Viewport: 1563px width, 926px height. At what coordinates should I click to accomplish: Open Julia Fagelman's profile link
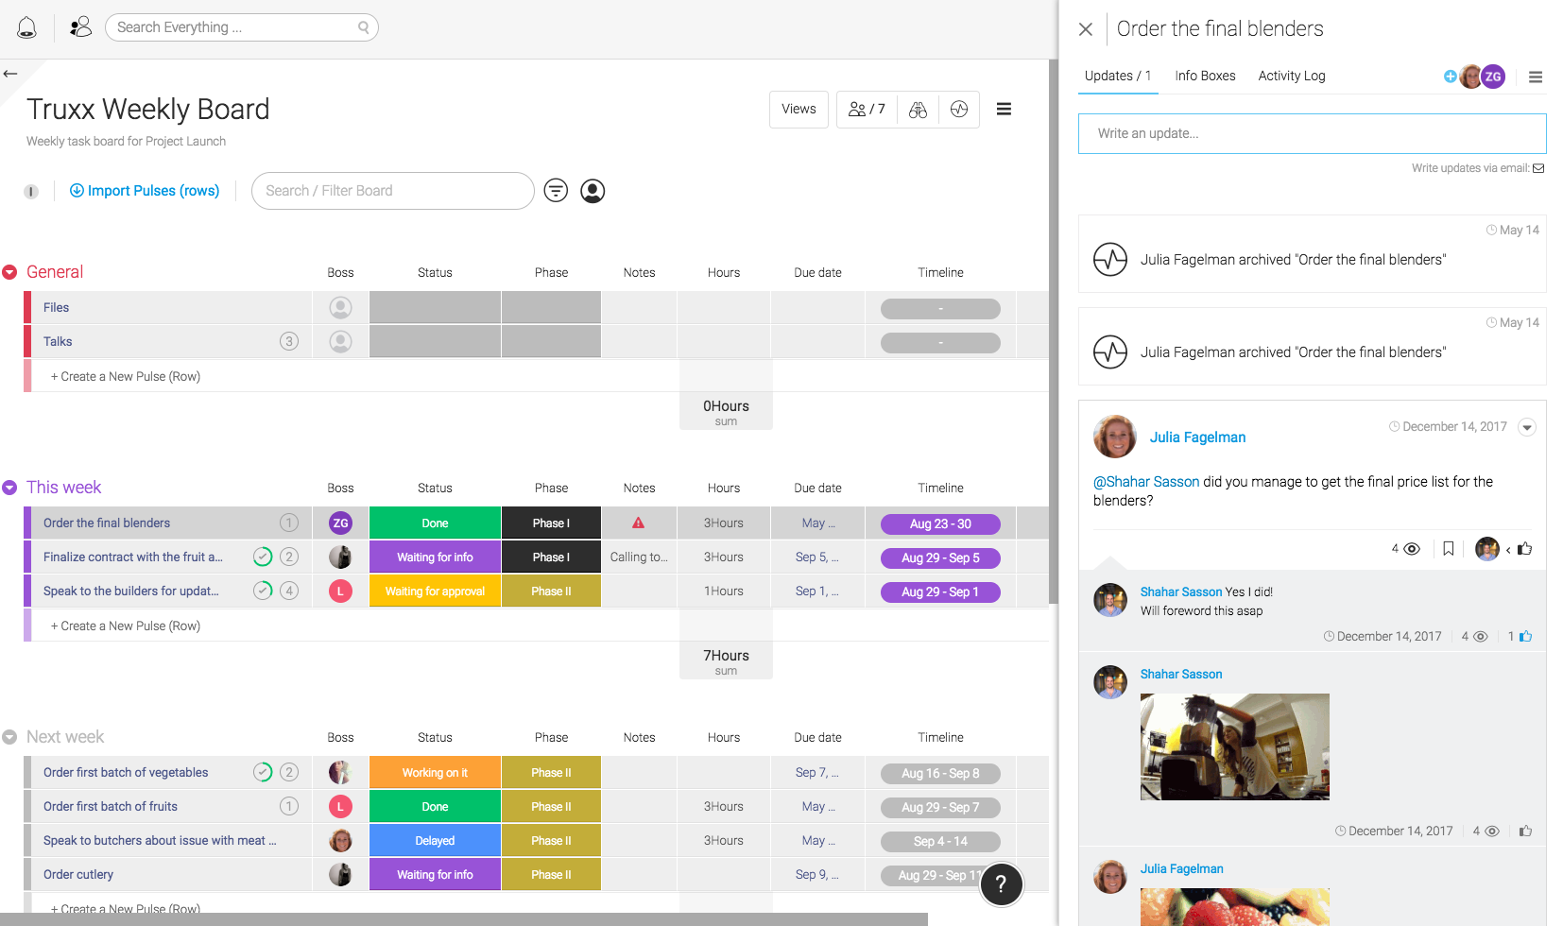(x=1197, y=437)
